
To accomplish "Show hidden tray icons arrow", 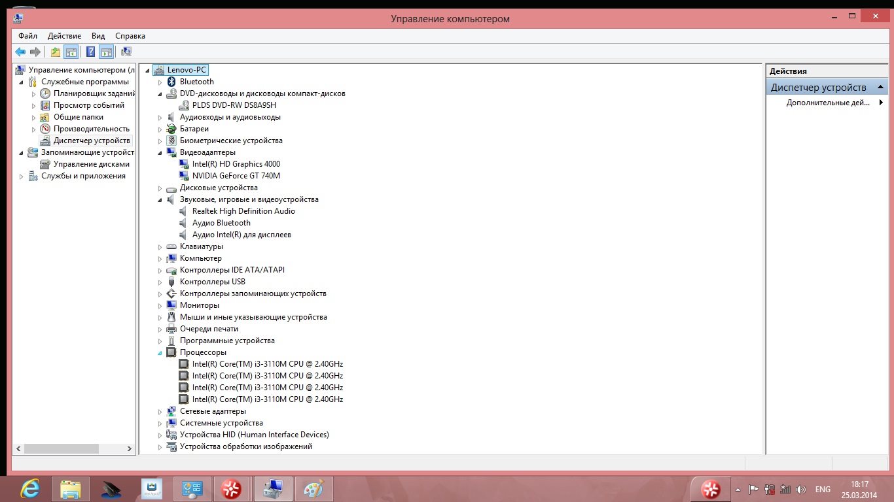I will click(x=738, y=489).
